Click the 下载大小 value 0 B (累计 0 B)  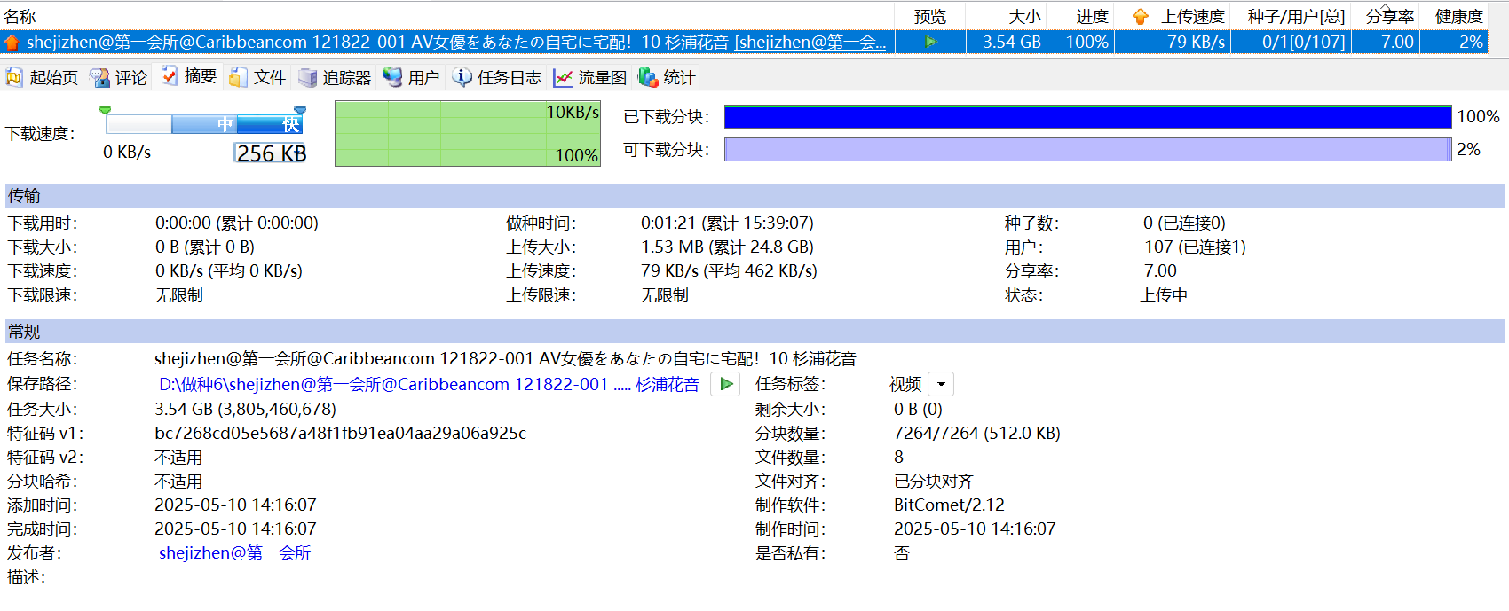tap(205, 247)
